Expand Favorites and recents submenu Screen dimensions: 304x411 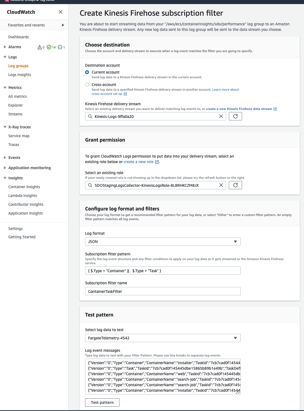[63, 25]
